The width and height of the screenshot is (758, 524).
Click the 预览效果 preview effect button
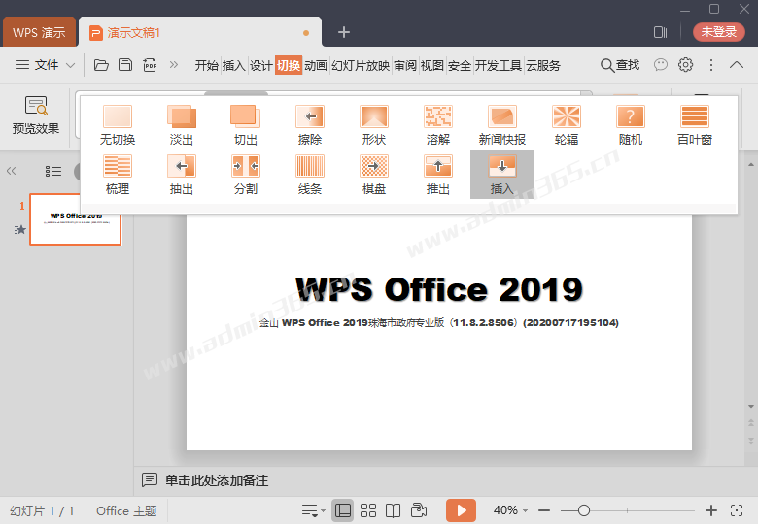tap(36, 115)
